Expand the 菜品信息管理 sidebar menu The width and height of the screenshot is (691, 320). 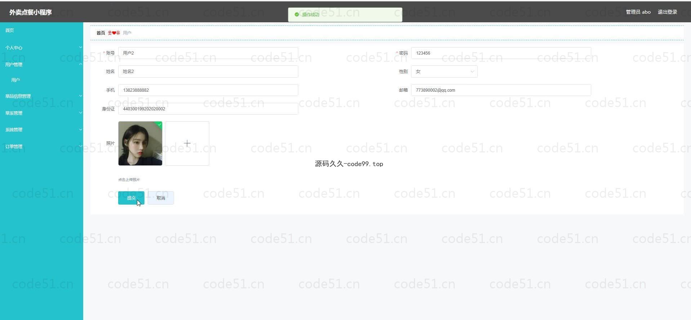click(41, 96)
